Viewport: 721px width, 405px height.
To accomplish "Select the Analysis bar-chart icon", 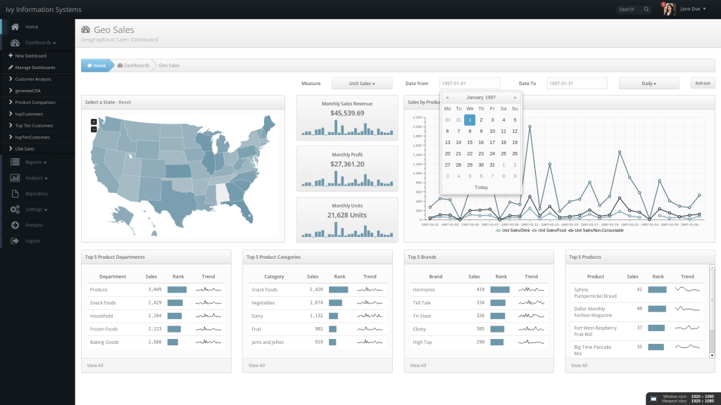I will [15, 178].
